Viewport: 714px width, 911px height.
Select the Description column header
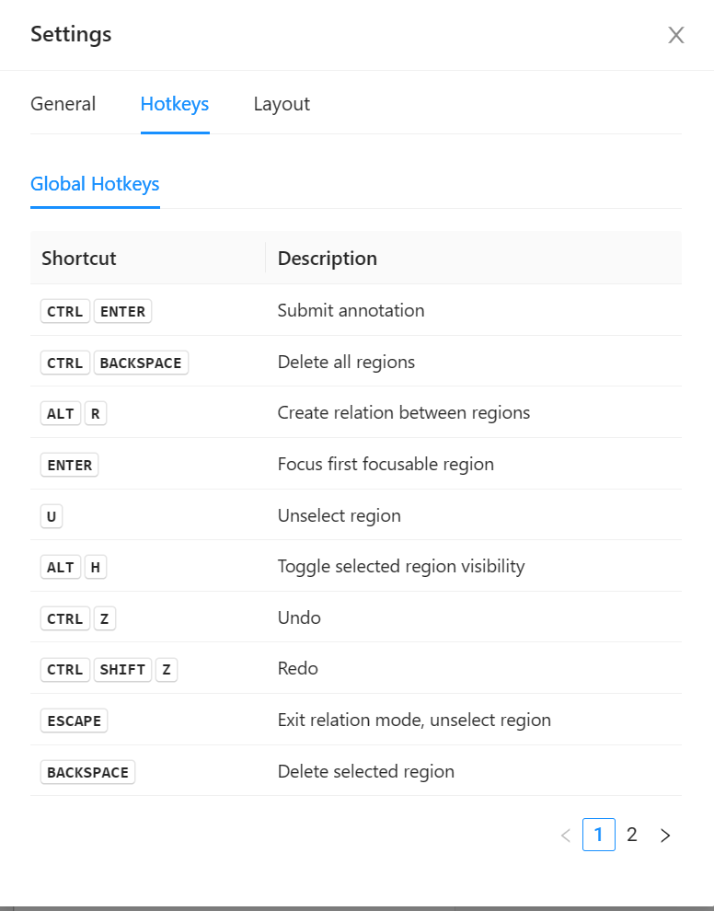[327, 259]
